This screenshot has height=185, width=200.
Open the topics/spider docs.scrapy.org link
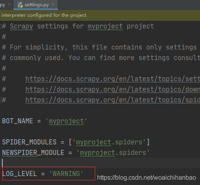113,100
